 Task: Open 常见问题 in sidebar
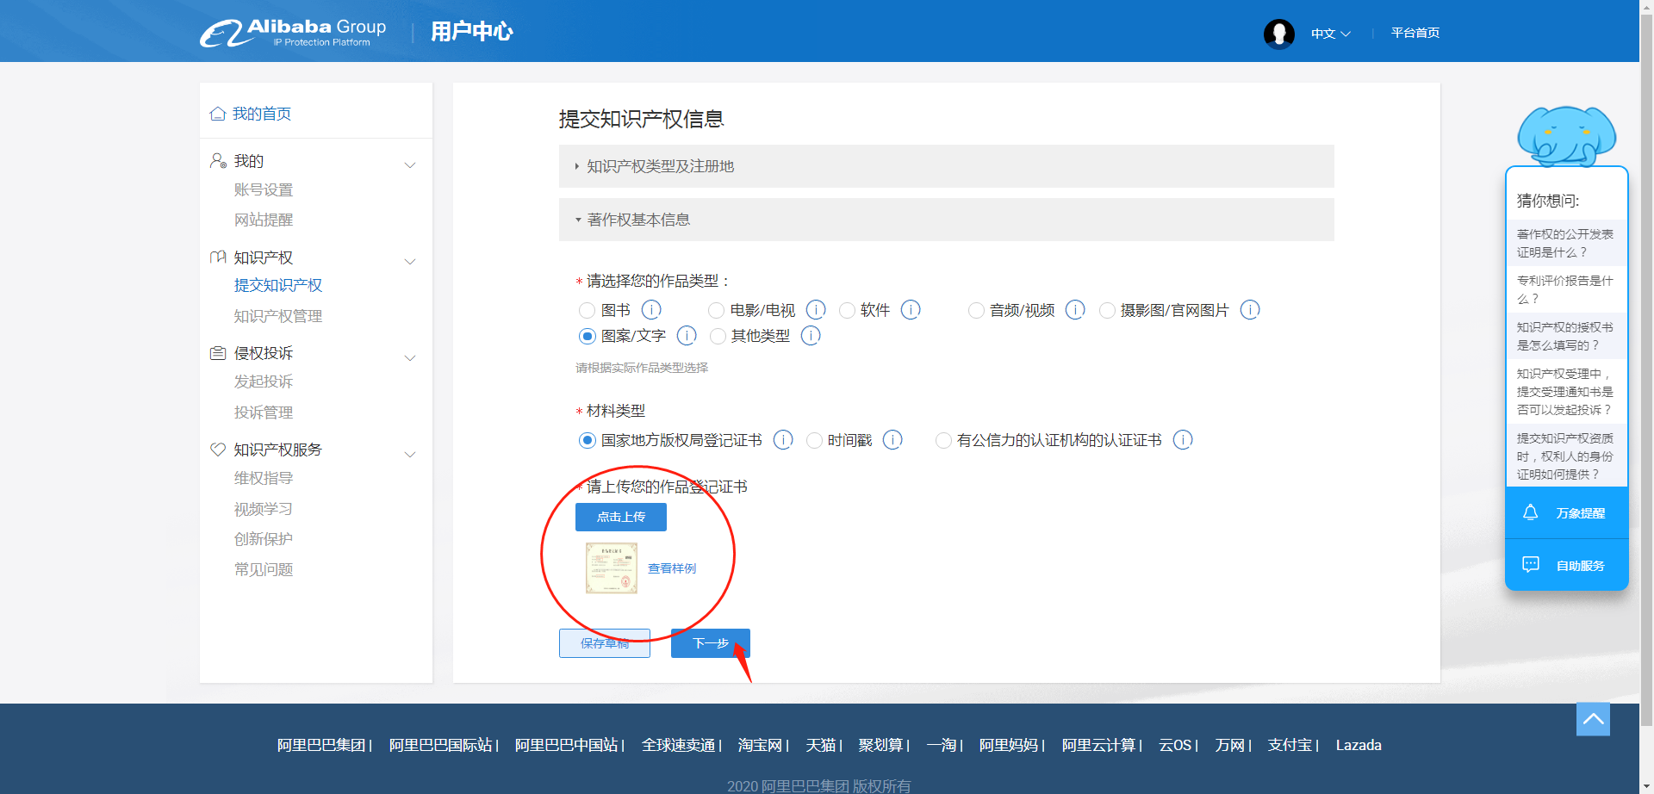264,569
